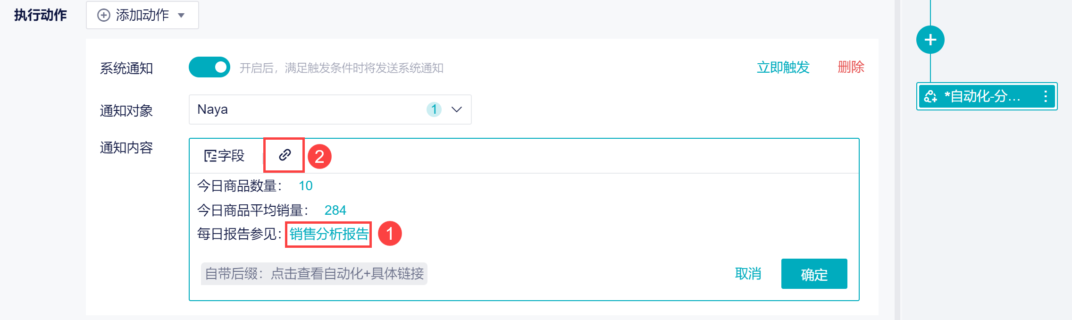
Task: Select the *自动化-分… workflow node
Action: point(987,96)
